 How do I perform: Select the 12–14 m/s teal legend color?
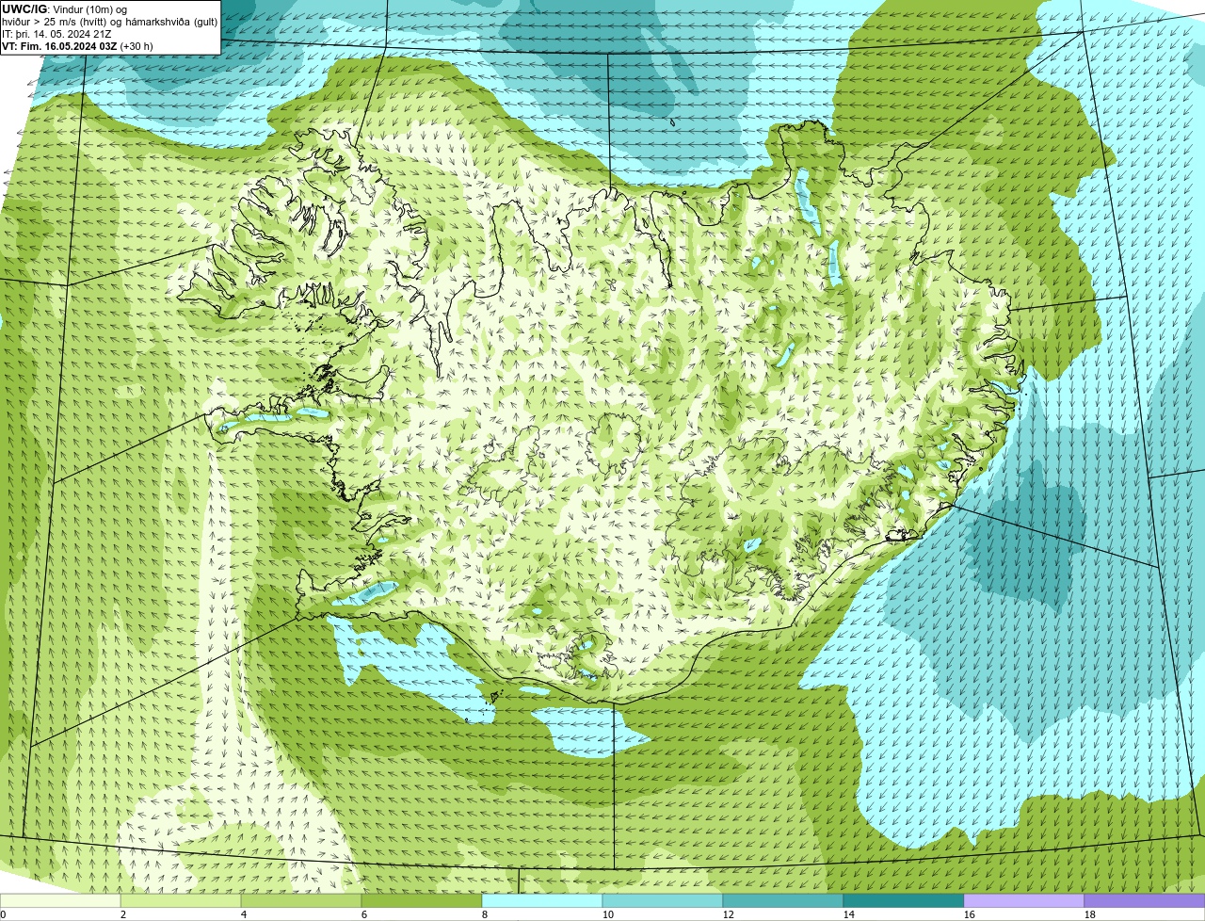[783, 900]
